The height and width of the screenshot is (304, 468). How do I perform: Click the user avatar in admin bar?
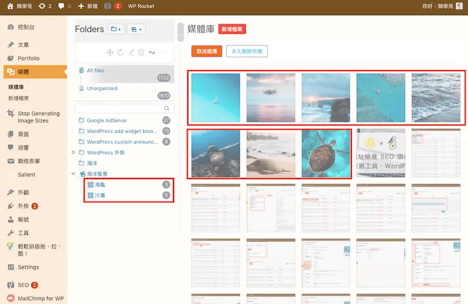click(x=459, y=6)
